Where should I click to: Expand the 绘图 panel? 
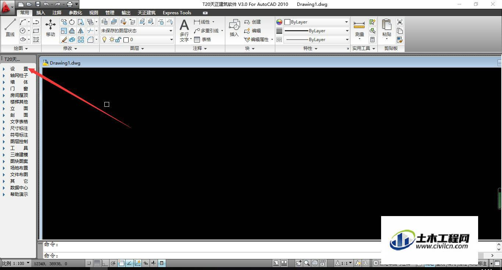pyautogui.click(x=21, y=48)
